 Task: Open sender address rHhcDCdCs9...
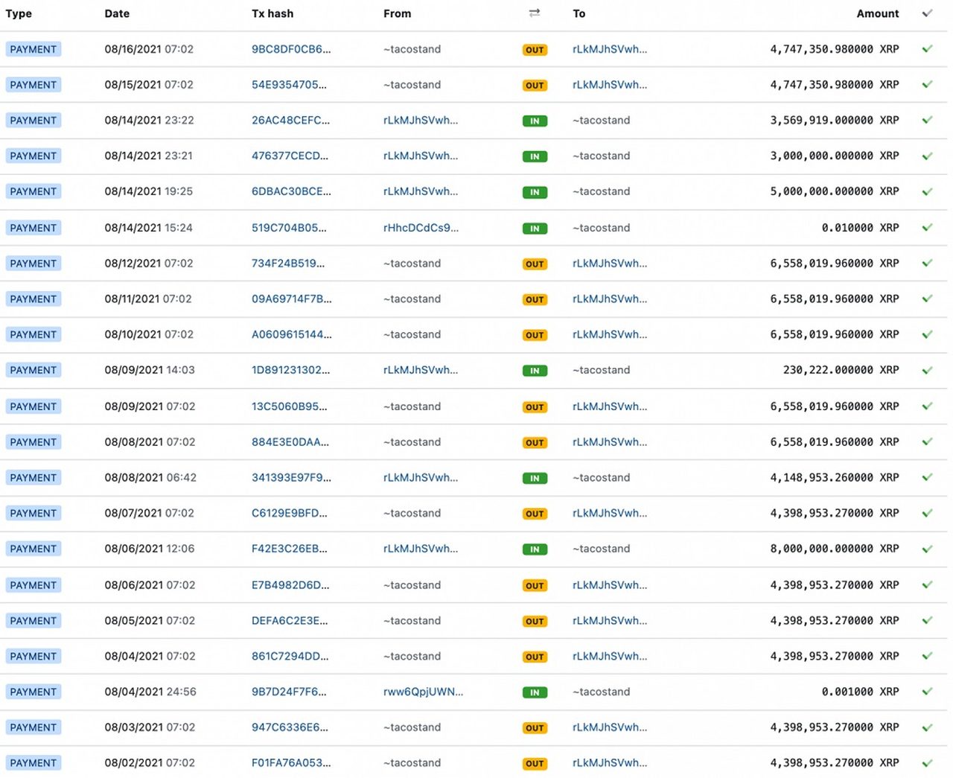point(421,228)
